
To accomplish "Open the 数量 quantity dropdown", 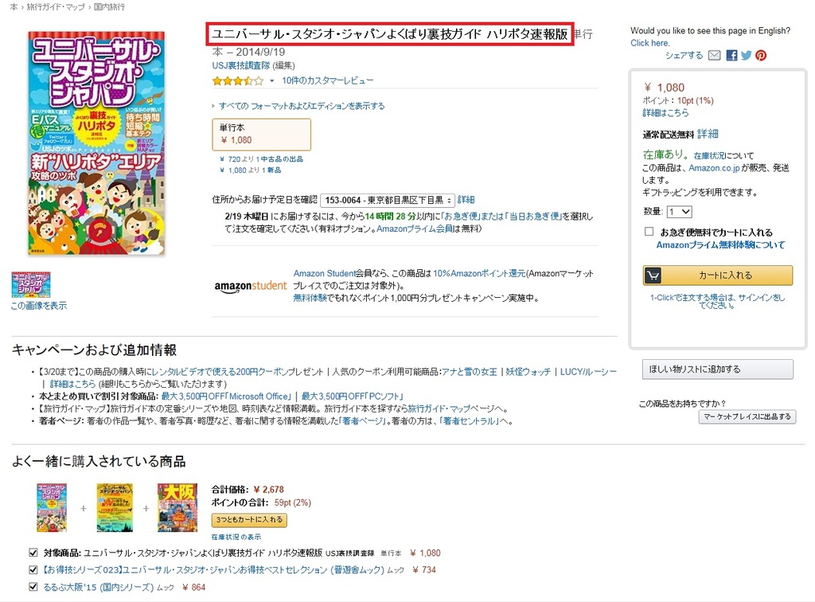I will (680, 212).
